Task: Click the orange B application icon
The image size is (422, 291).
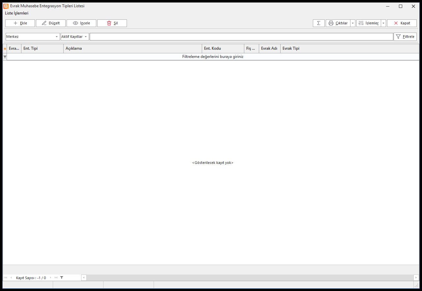Action: [x=6, y=6]
